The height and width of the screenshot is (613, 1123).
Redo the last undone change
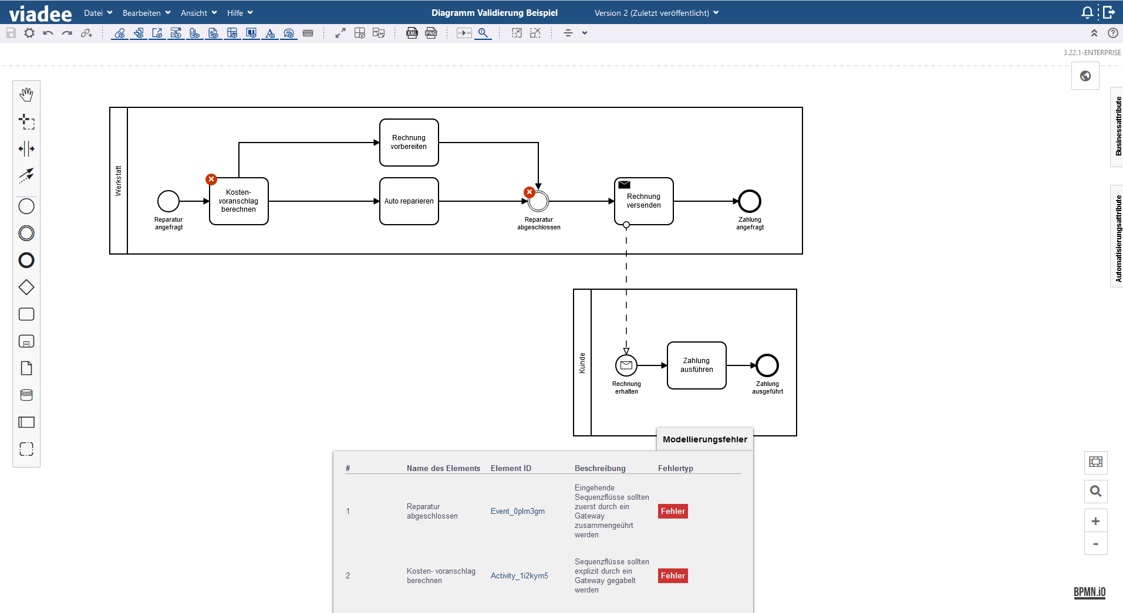pyautogui.click(x=67, y=33)
